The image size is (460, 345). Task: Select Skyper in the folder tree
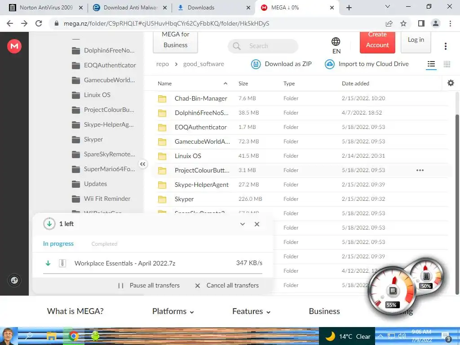(x=88, y=139)
